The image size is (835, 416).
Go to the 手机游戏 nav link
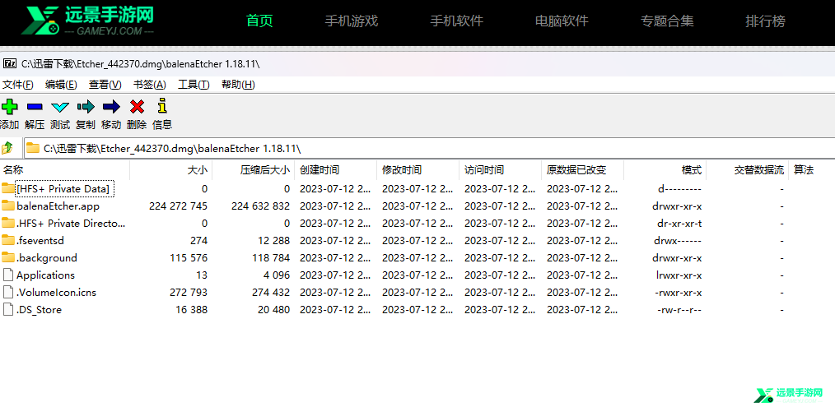[352, 21]
